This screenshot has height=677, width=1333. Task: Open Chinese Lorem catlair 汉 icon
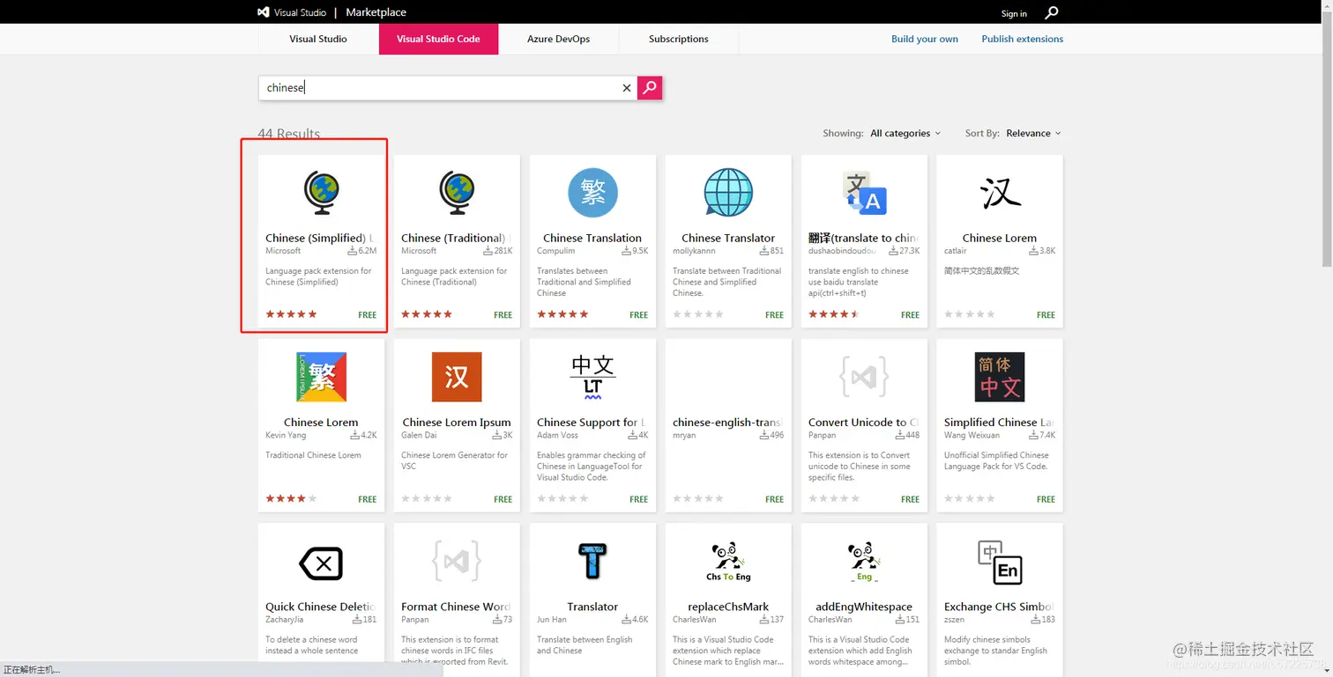pyautogui.click(x=1000, y=193)
